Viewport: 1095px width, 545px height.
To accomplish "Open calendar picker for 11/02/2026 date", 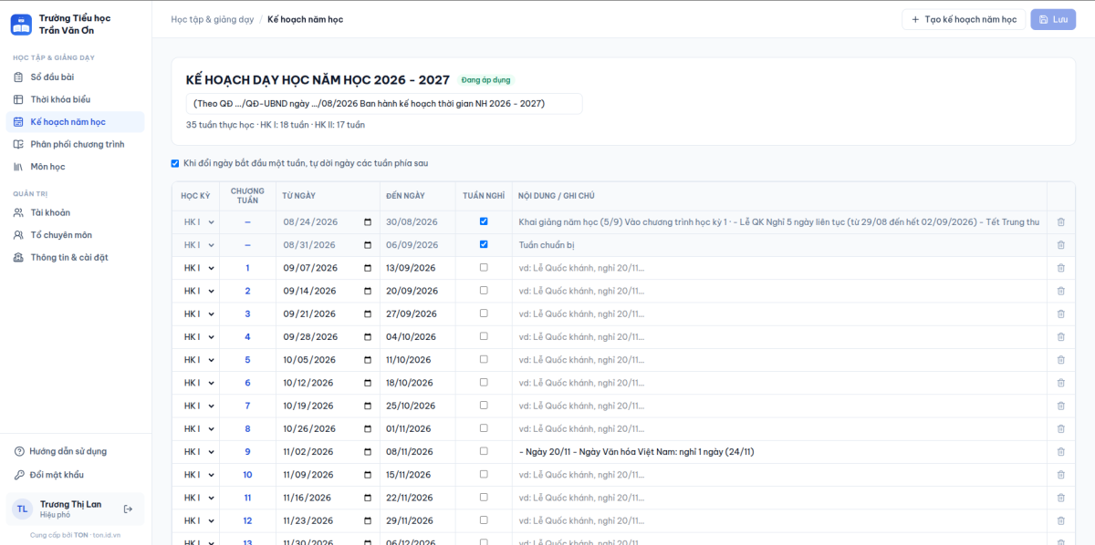I will click(x=368, y=452).
